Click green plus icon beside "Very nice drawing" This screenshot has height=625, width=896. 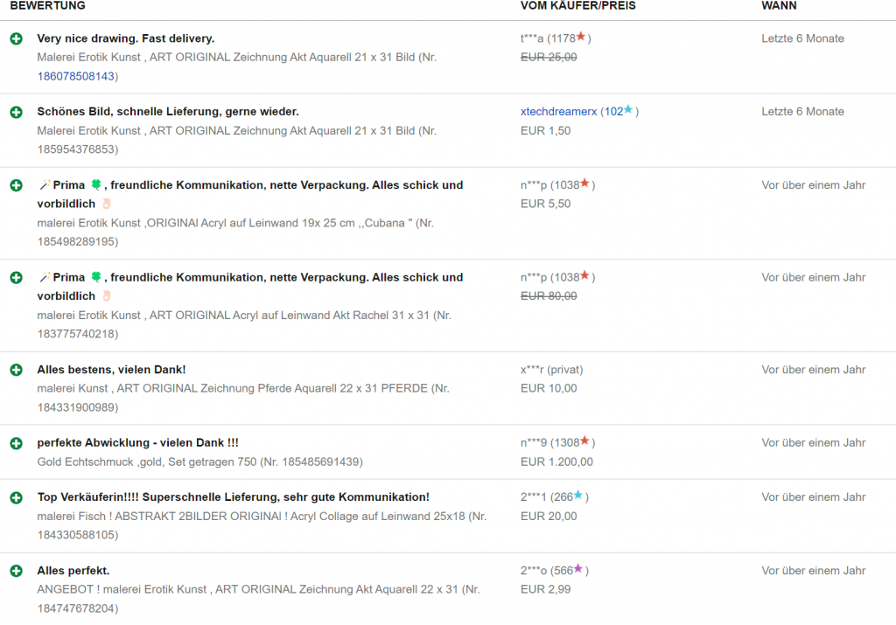tap(16, 38)
